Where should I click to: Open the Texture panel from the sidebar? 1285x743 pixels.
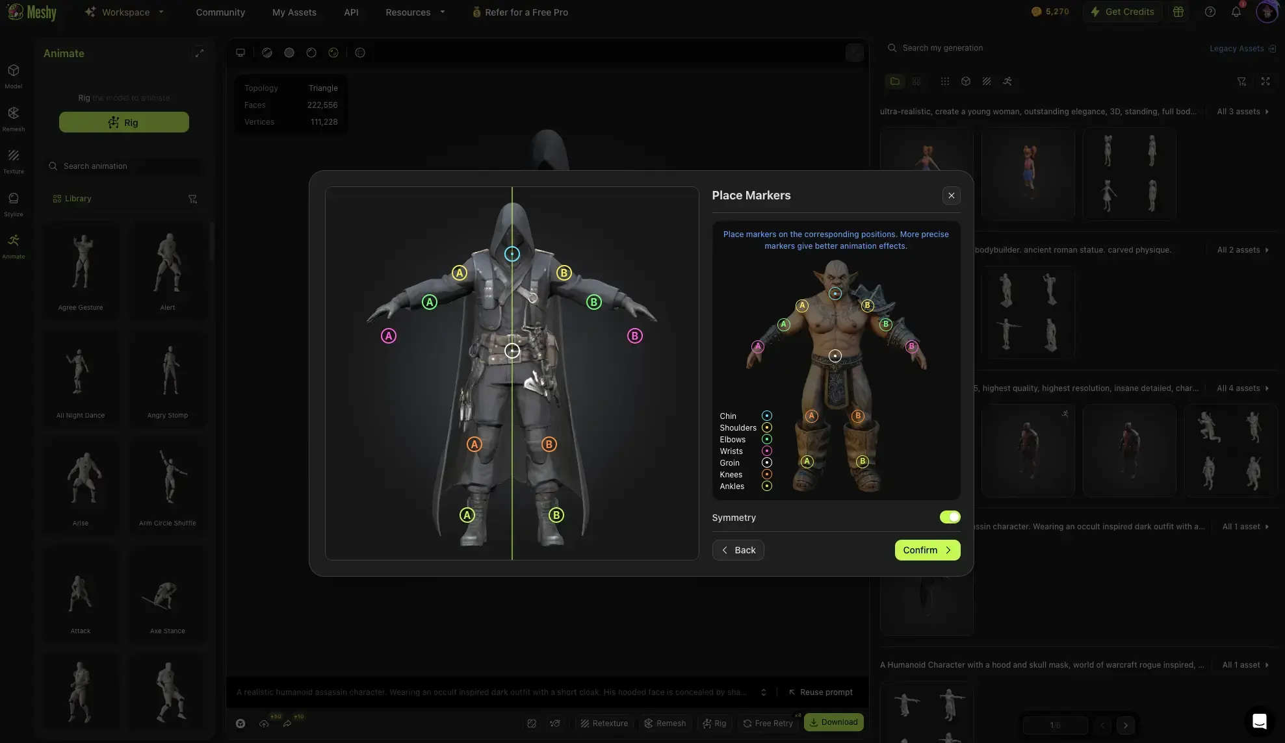coord(14,160)
